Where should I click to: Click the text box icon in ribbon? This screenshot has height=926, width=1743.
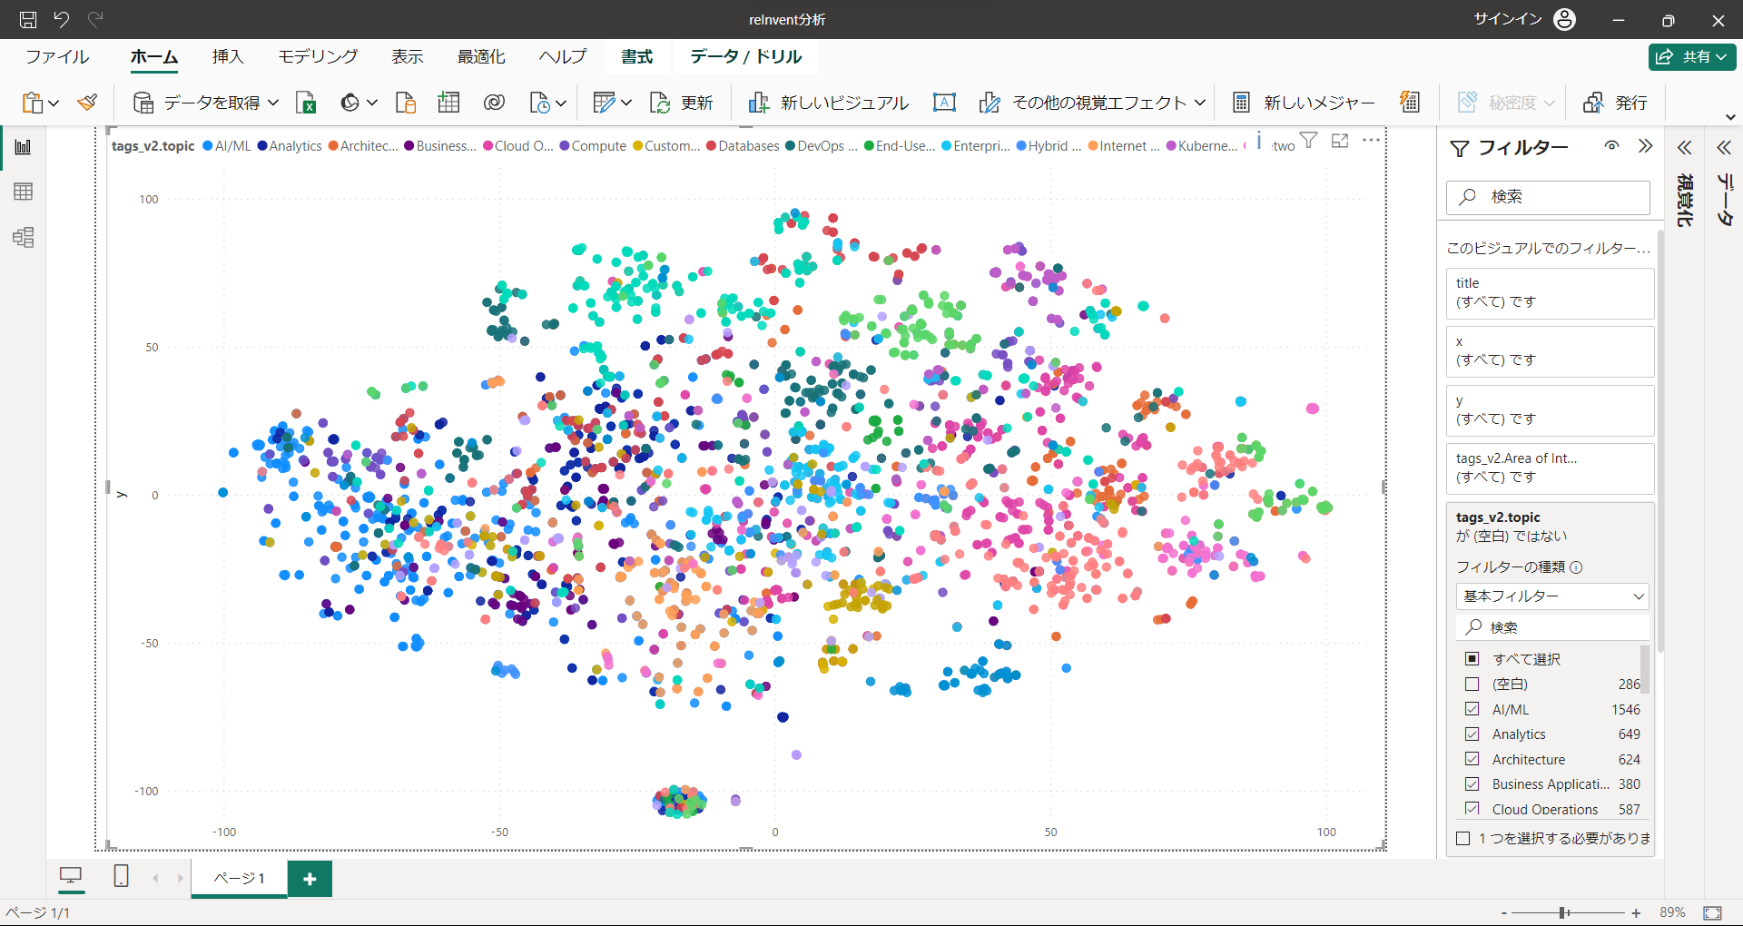[944, 103]
